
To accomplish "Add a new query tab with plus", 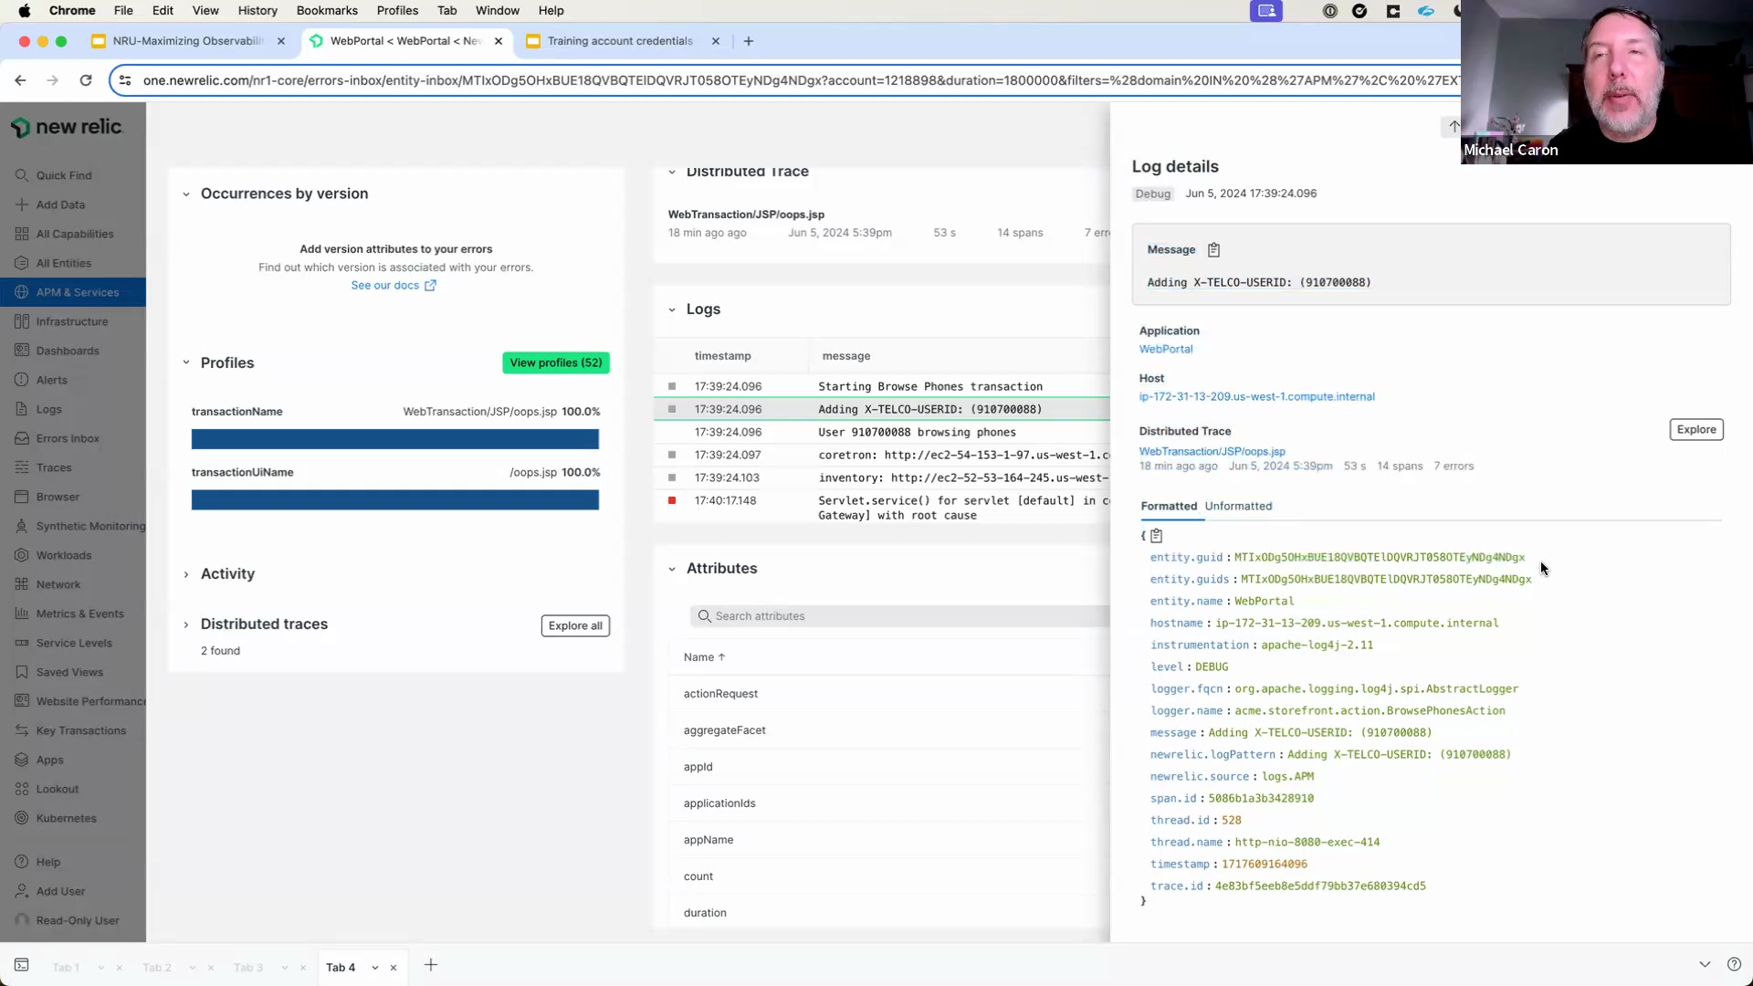I will point(431,965).
